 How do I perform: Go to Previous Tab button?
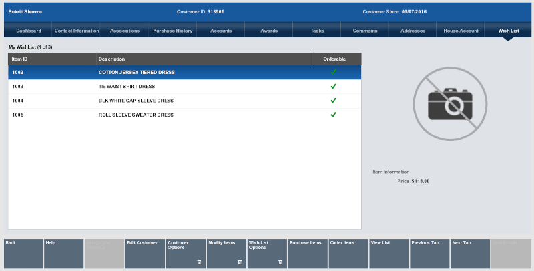click(x=430, y=254)
